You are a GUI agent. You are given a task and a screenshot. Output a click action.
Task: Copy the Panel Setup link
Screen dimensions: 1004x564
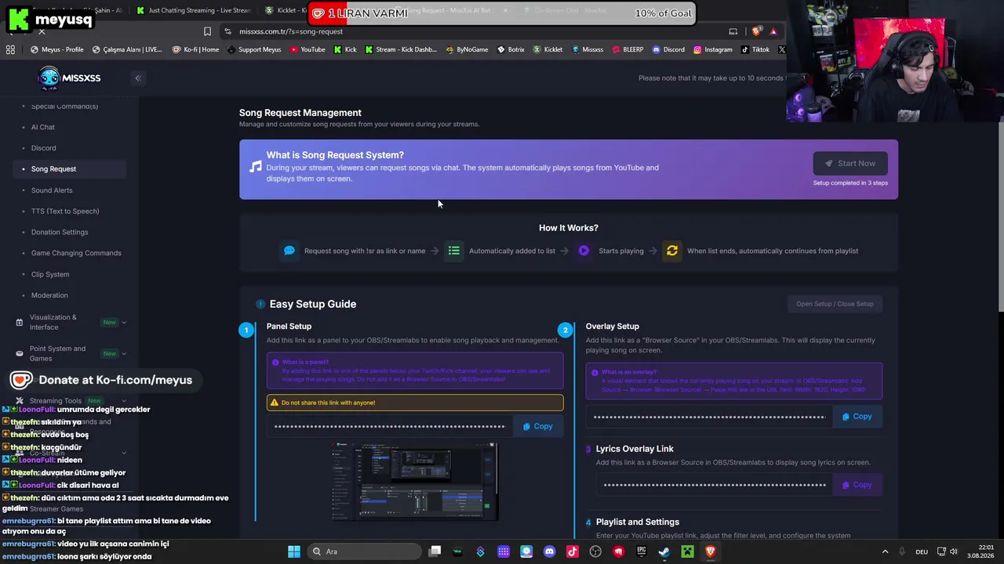click(538, 426)
